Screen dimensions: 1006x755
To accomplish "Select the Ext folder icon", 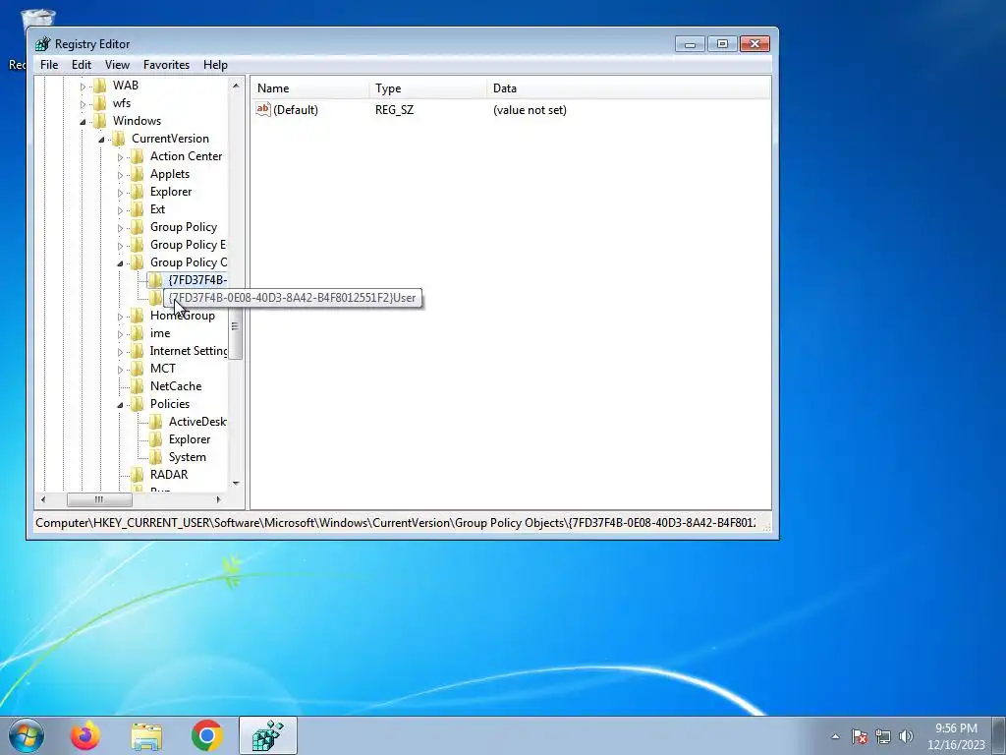I will pyautogui.click(x=137, y=209).
